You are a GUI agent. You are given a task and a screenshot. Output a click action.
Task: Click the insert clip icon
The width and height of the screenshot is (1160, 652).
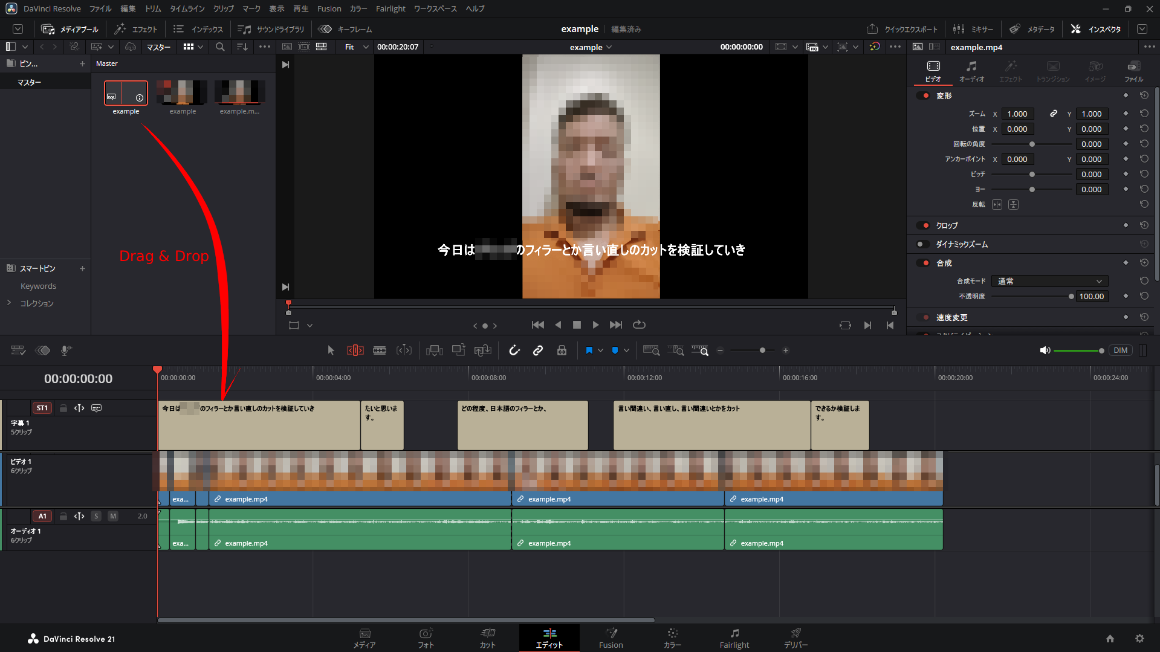click(x=434, y=350)
